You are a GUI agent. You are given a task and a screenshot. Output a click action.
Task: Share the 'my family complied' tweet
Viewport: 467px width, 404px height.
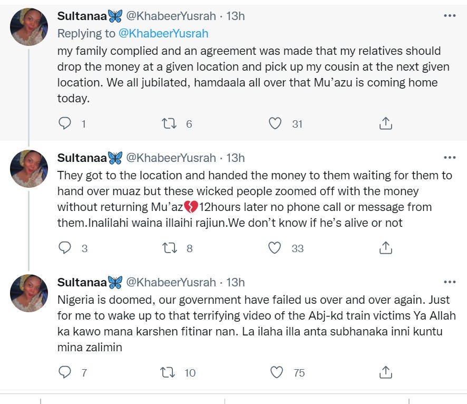pyautogui.click(x=385, y=123)
